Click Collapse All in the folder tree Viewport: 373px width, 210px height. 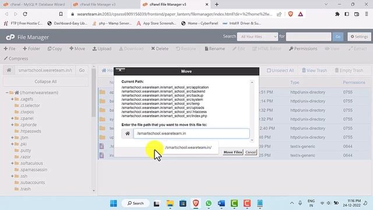tap(45, 82)
